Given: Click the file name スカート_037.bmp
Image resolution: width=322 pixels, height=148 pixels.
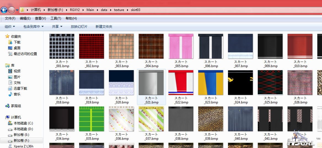Looking at the screenshot, I should (151, 136).
